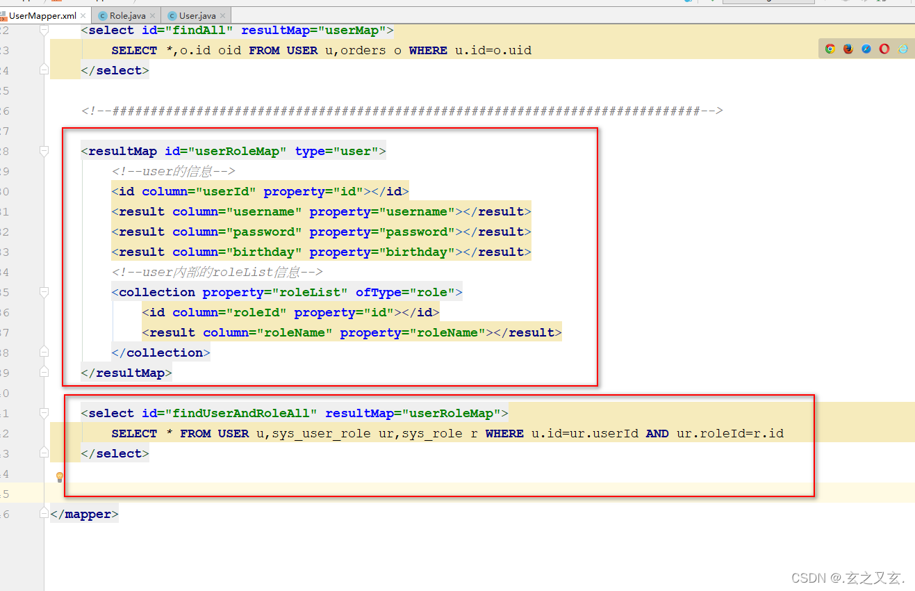Click result column="password" line

tap(321, 232)
